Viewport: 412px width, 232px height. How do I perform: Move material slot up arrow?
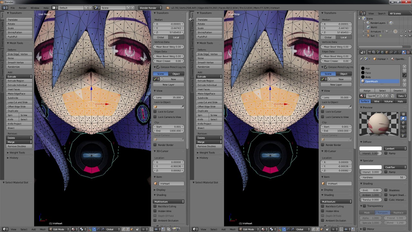click(404, 81)
